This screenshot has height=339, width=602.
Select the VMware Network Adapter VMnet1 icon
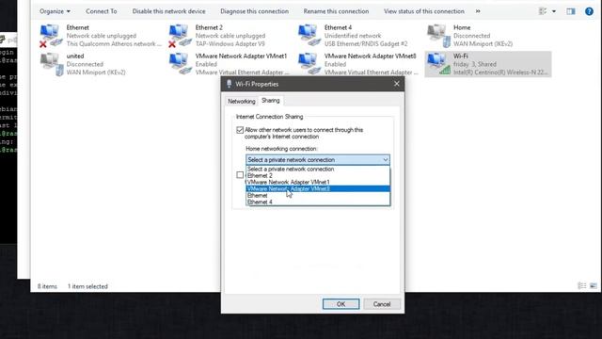pos(180,64)
